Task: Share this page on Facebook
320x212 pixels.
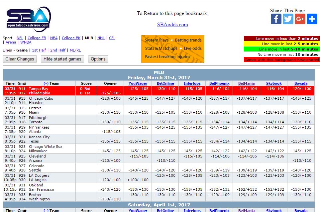Action: pos(276,19)
